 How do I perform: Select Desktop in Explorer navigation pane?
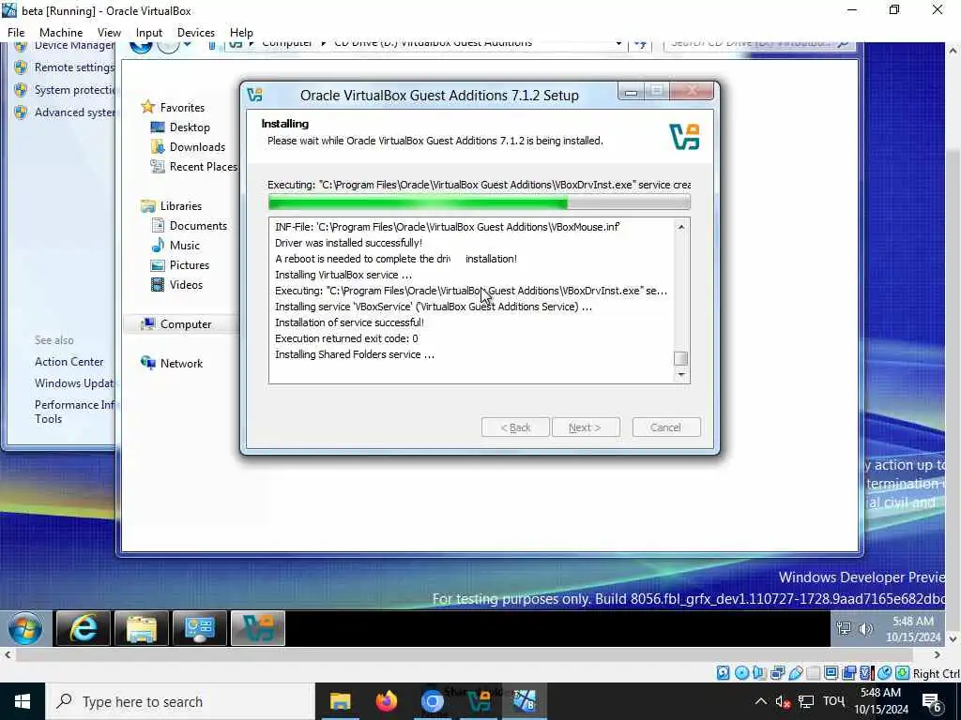coord(190,127)
